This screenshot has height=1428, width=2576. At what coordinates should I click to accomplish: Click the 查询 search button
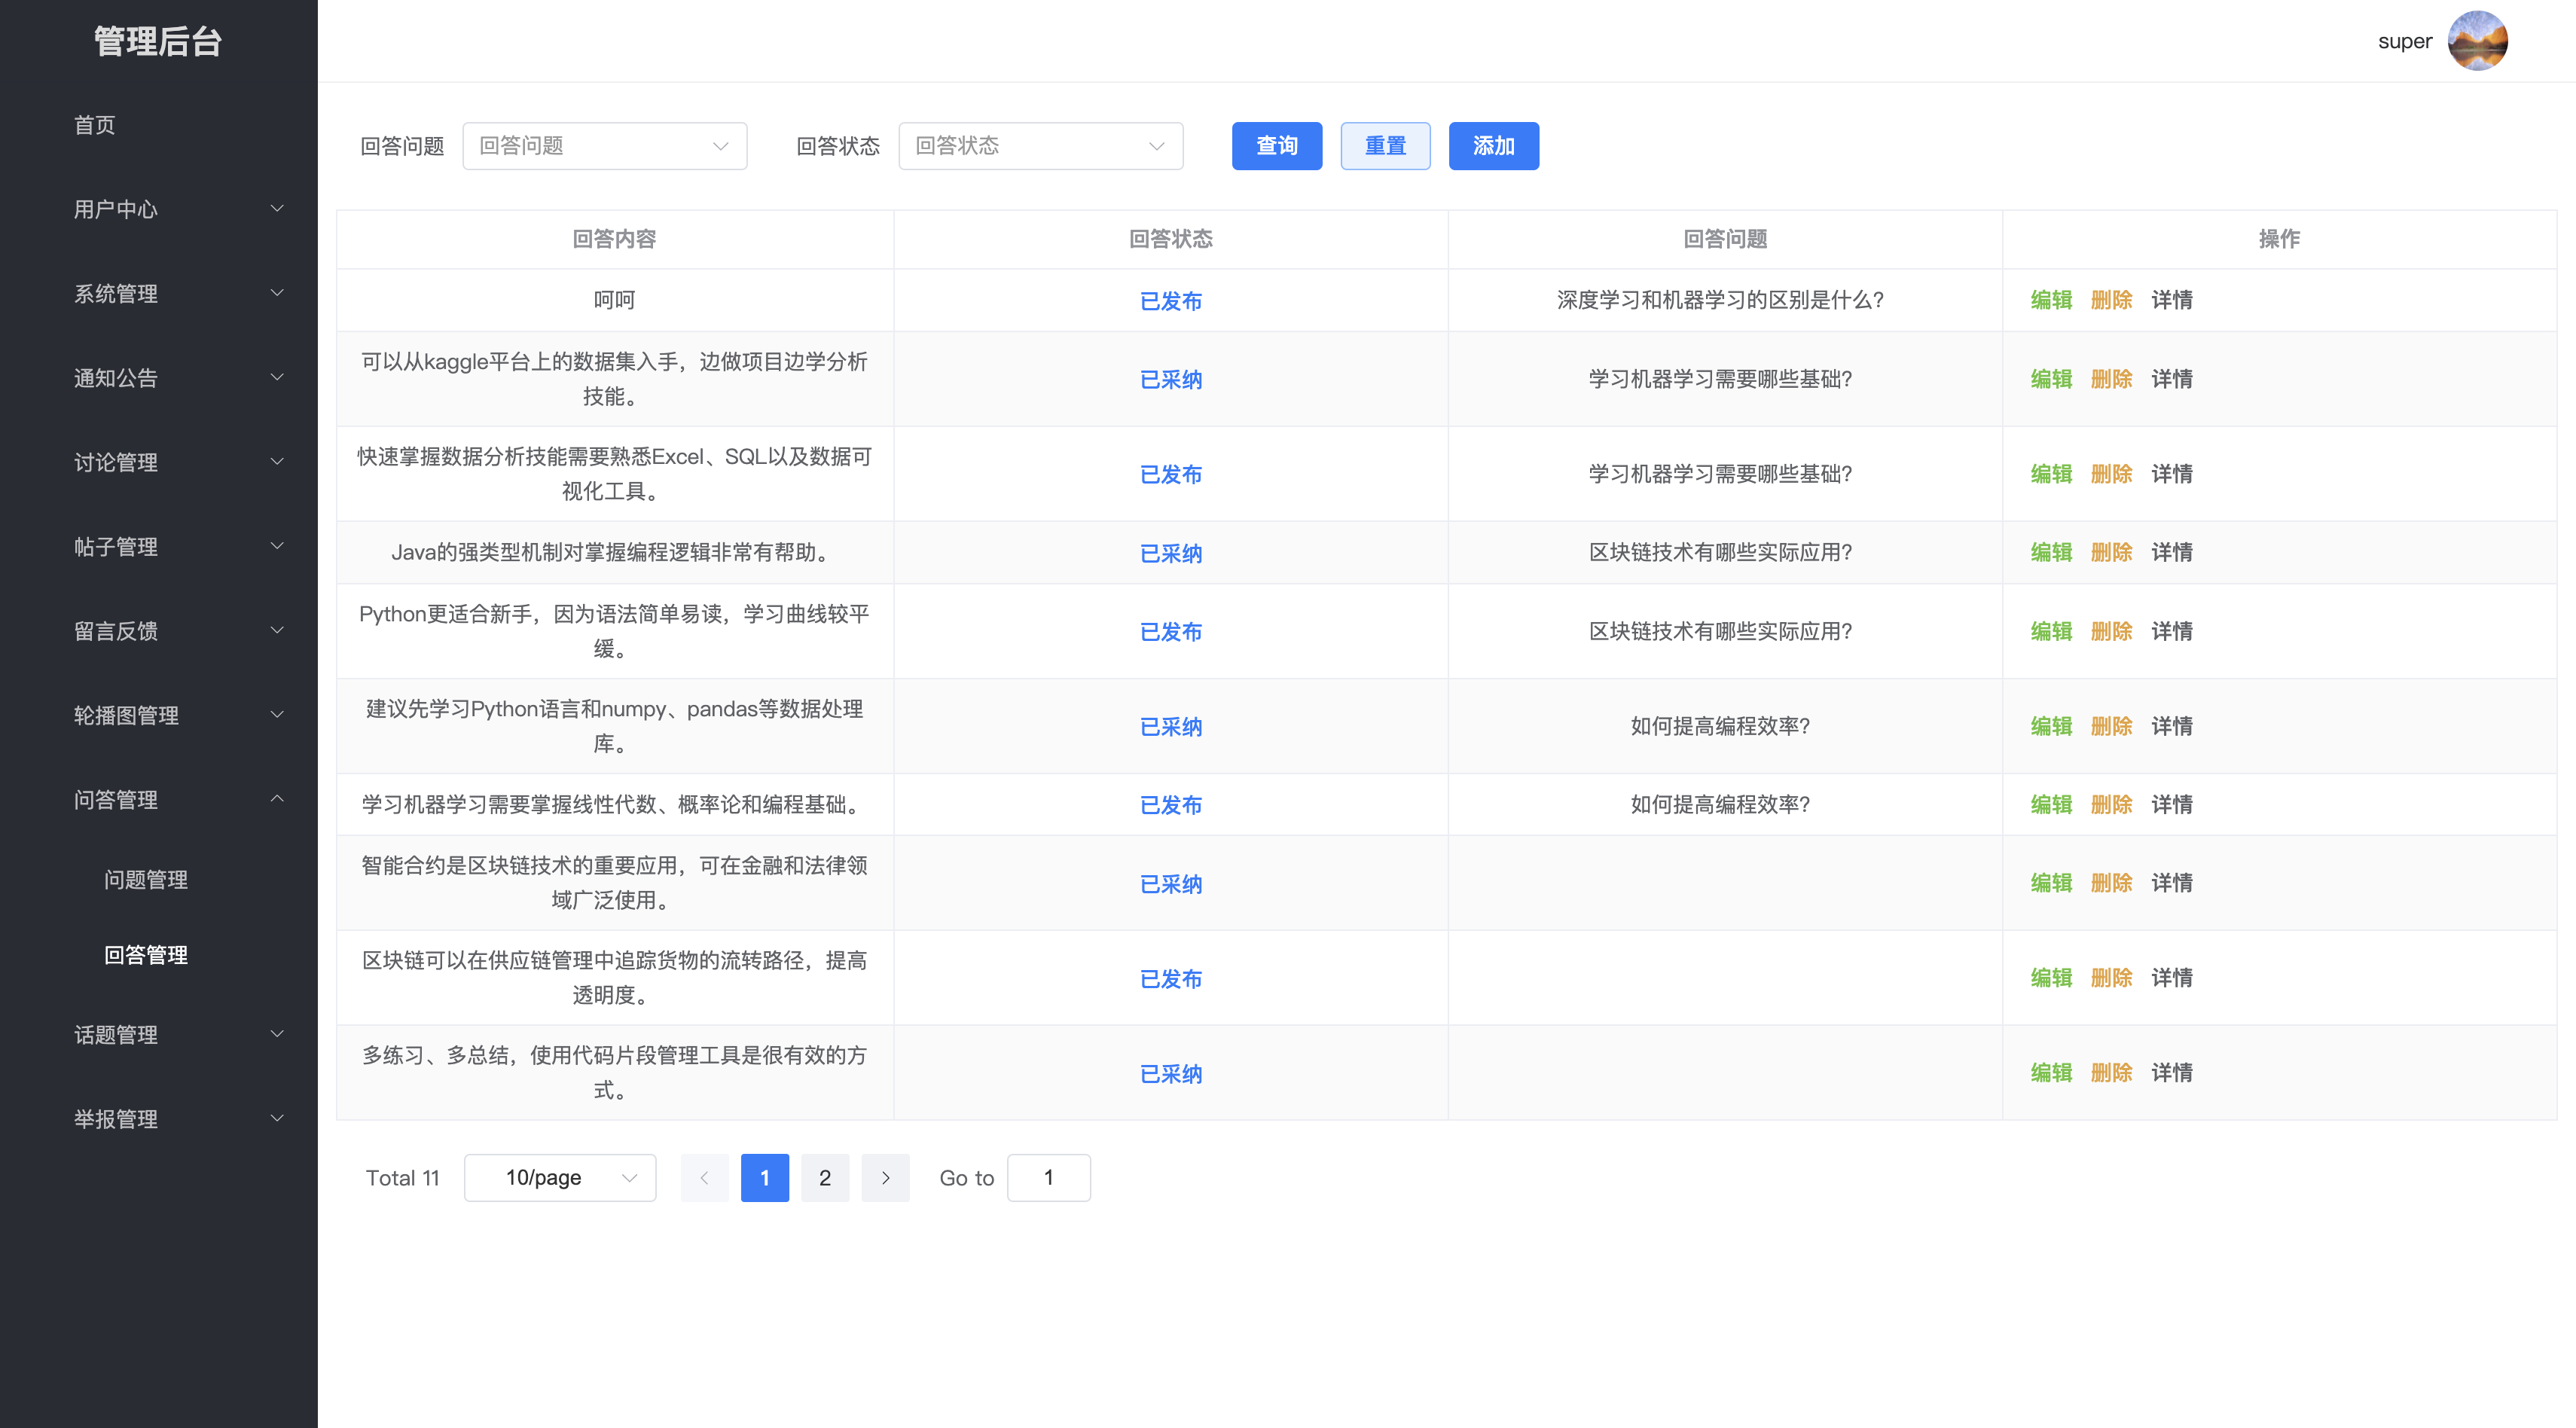(1277, 145)
